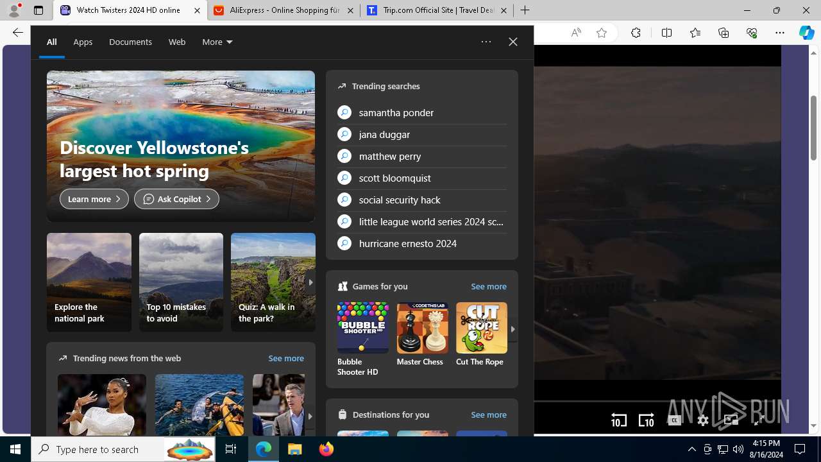Viewport: 821px width, 462px height.
Task: Search trending term matthew perry
Action: tap(421, 156)
